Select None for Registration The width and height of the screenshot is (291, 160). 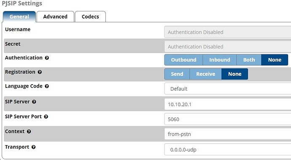(x=234, y=74)
